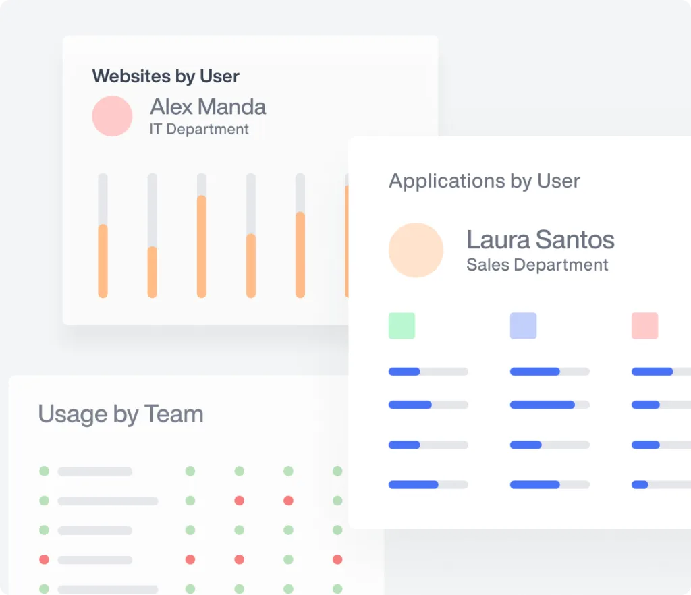The width and height of the screenshot is (691, 595).
Task: Click the bottom progress bar under green square
Action: [428, 485]
